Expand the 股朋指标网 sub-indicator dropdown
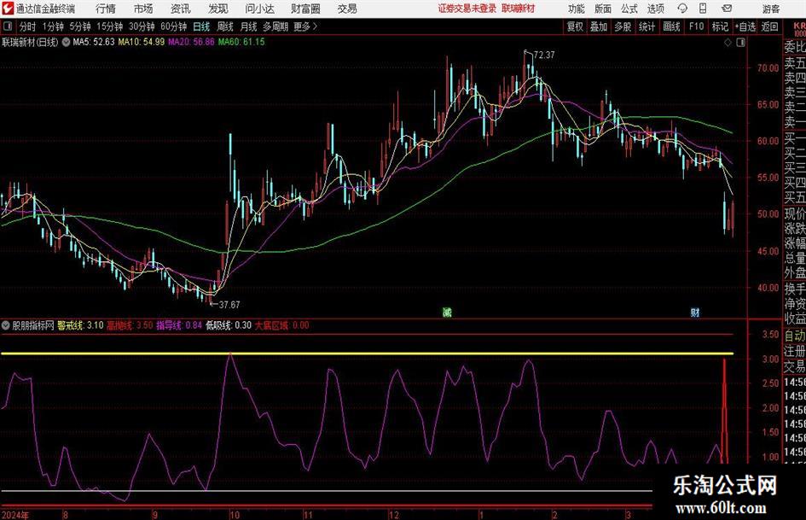806x520 pixels. (x=5, y=325)
